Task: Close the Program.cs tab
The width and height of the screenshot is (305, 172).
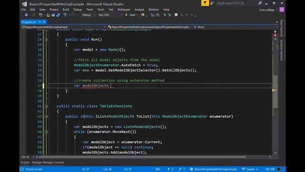Action: click(44, 22)
